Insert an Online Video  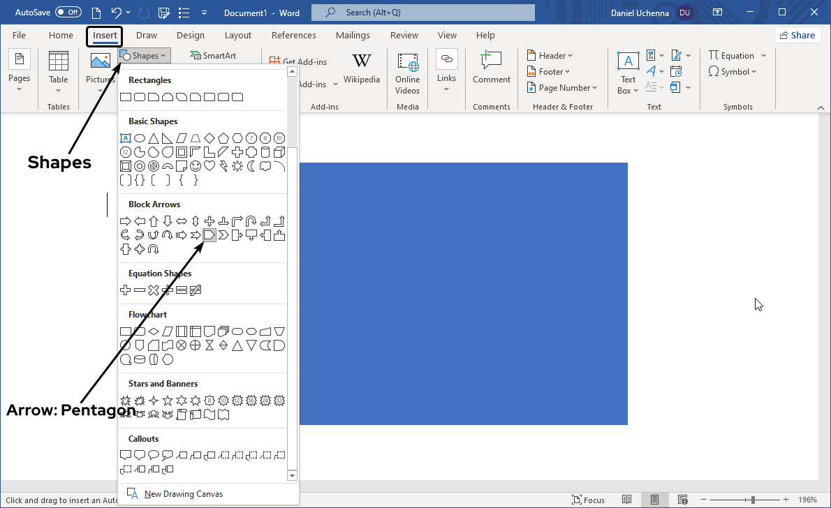407,73
